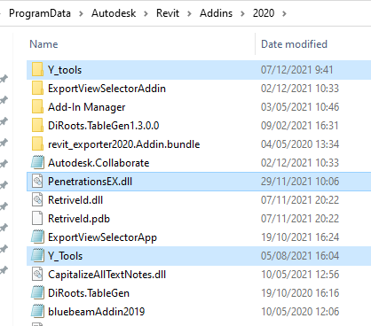Screen dimensions: 371x326
Task: Select the RetriveId.dll file icon
Action: click(x=37, y=200)
